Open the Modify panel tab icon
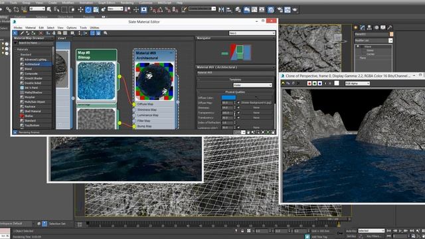The width and height of the screenshot is (425, 239). 363,27
